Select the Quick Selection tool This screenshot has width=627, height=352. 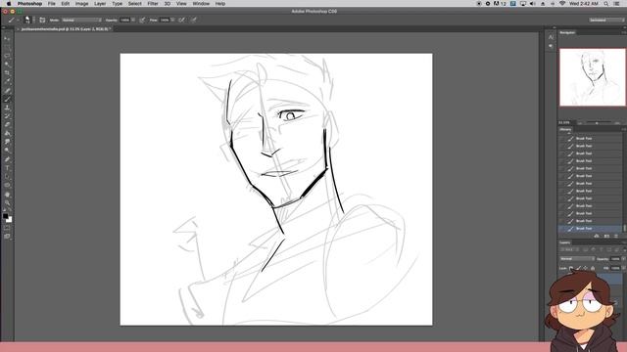tap(7, 65)
